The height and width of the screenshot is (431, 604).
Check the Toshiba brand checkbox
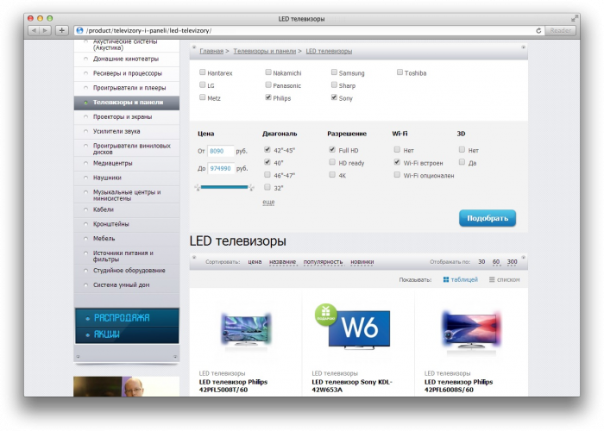[400, 72]
